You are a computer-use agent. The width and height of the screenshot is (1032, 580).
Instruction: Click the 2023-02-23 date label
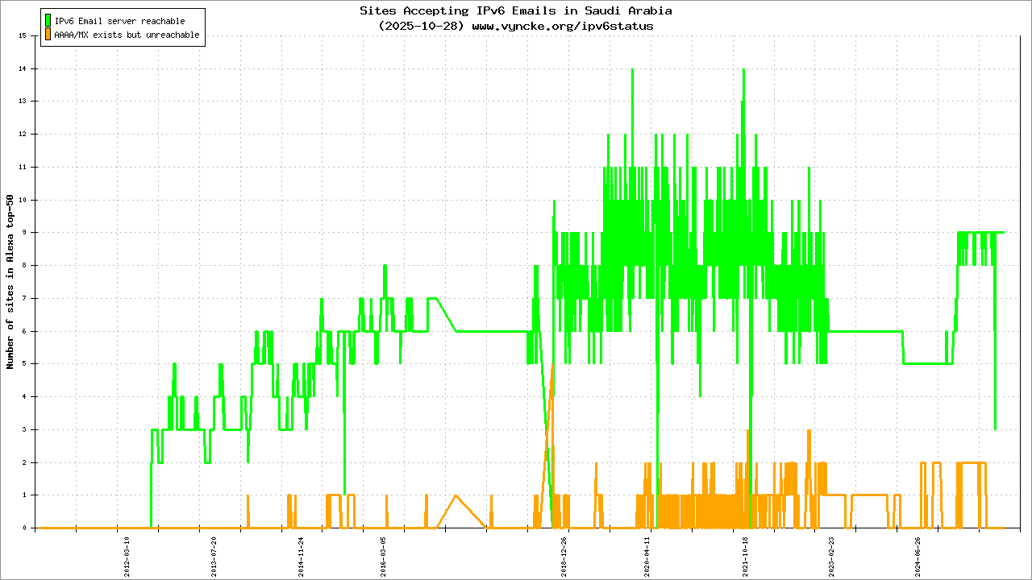tap(831, 555)
